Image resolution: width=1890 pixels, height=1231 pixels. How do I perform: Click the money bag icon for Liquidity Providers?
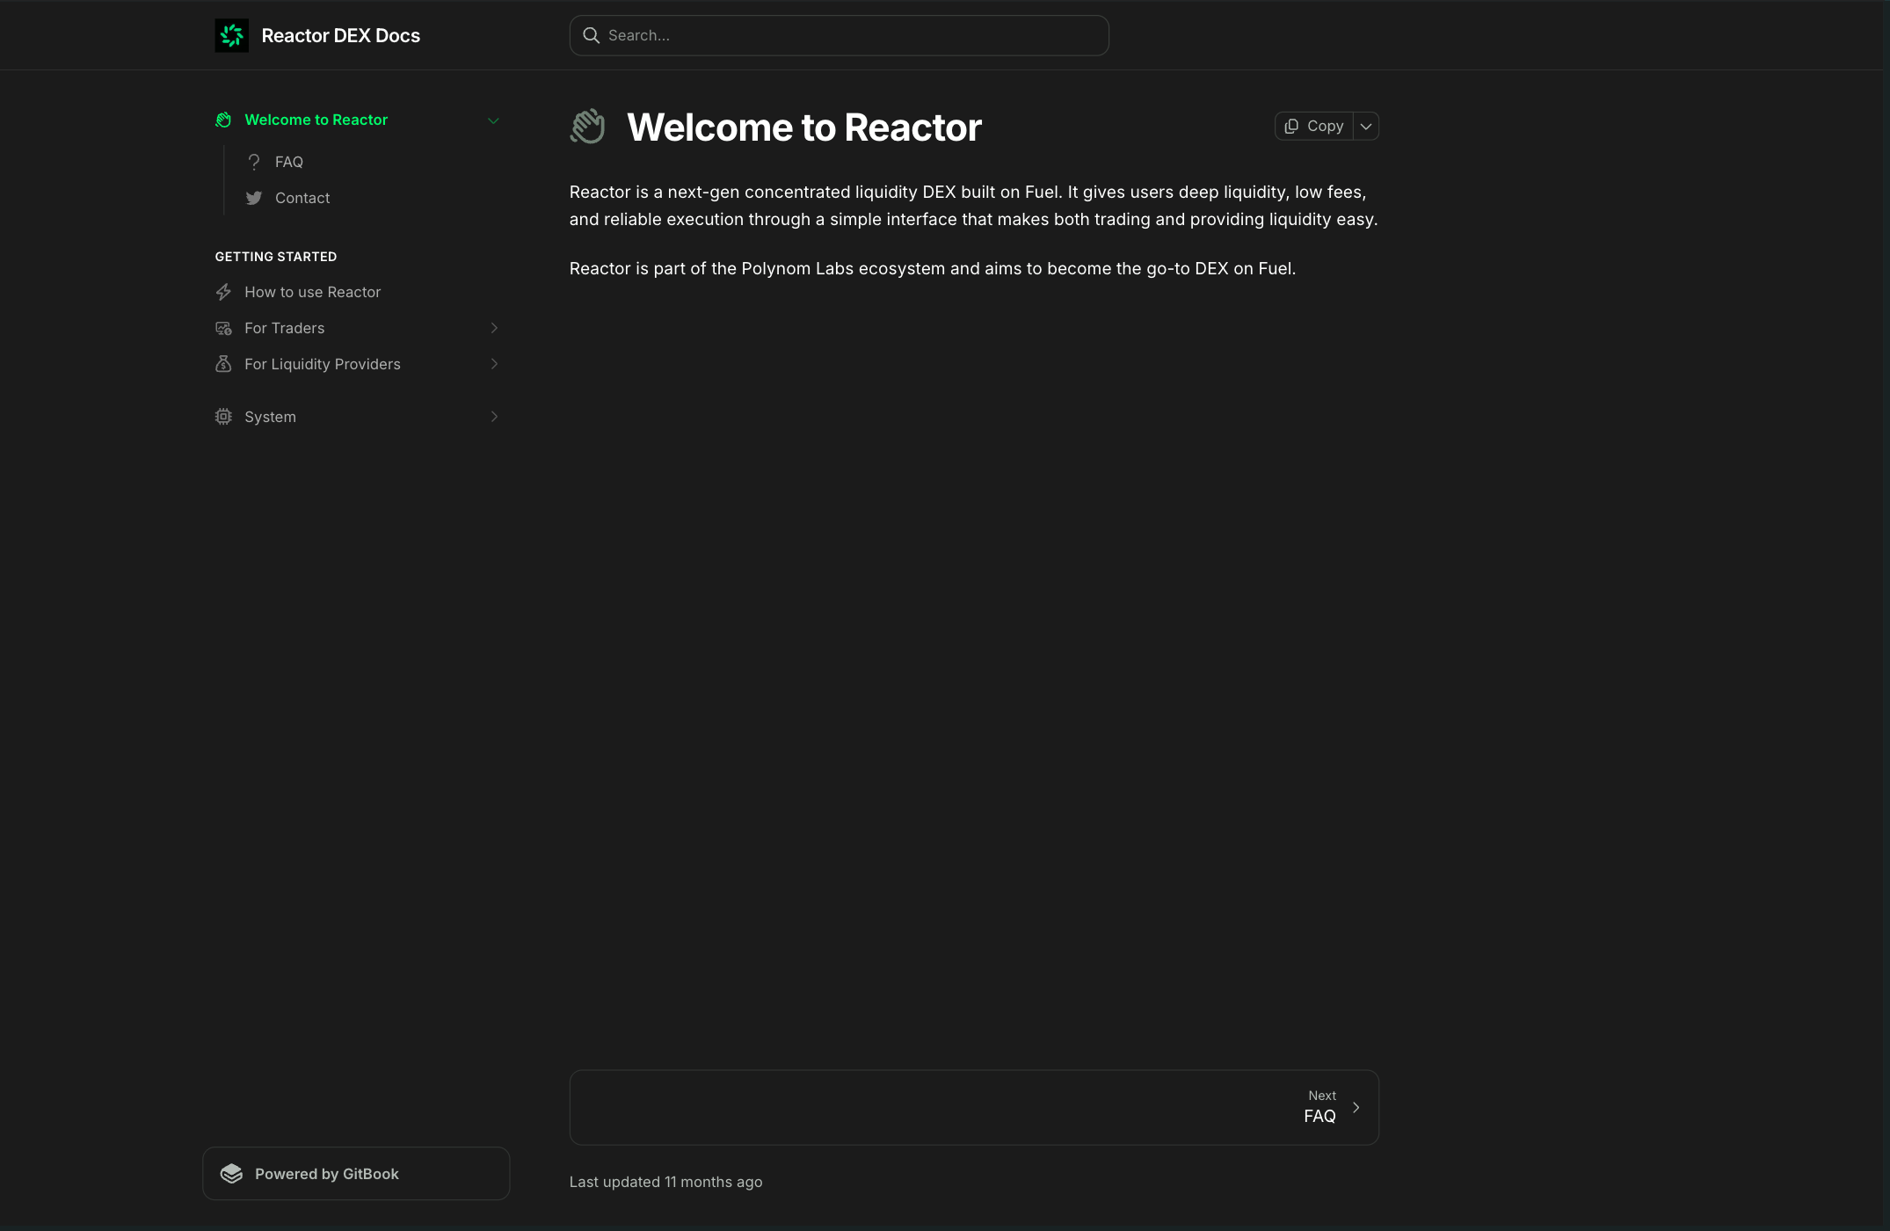(223, 364)
